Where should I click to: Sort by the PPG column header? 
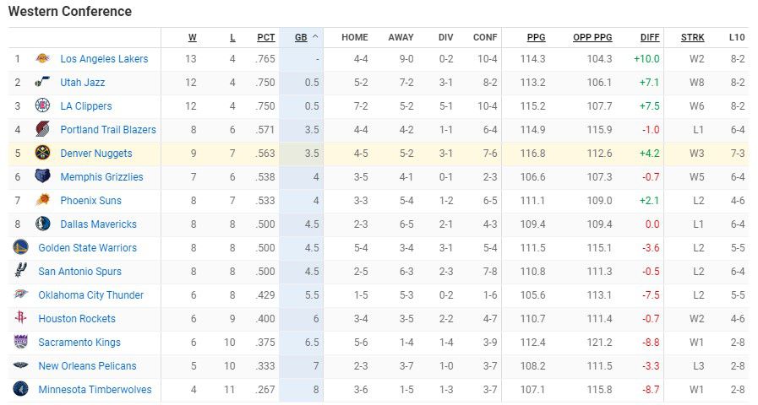point(536,37)
